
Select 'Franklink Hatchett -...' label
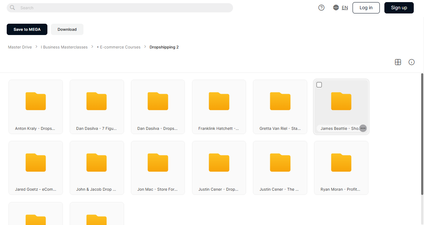click(x=219, y=128)
